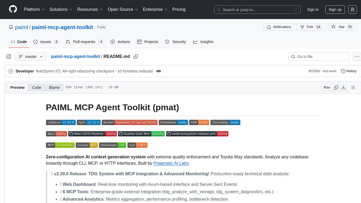Switch to Code view mode
Viewport: 361px width, 203px height.
(x=37, y=87)
